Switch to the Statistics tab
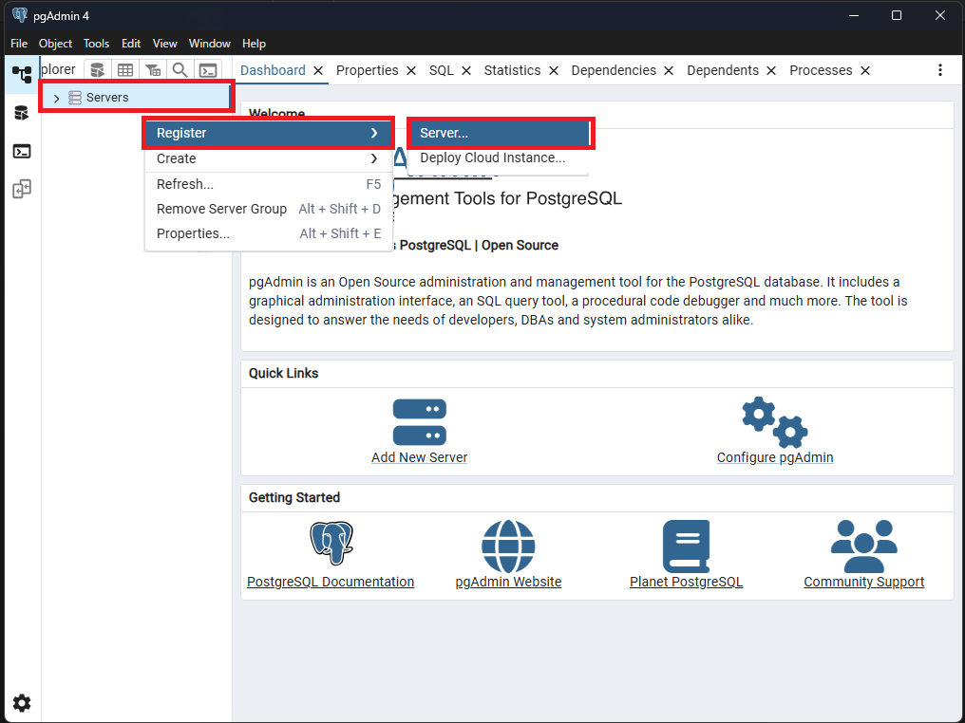 coord(513,71)
